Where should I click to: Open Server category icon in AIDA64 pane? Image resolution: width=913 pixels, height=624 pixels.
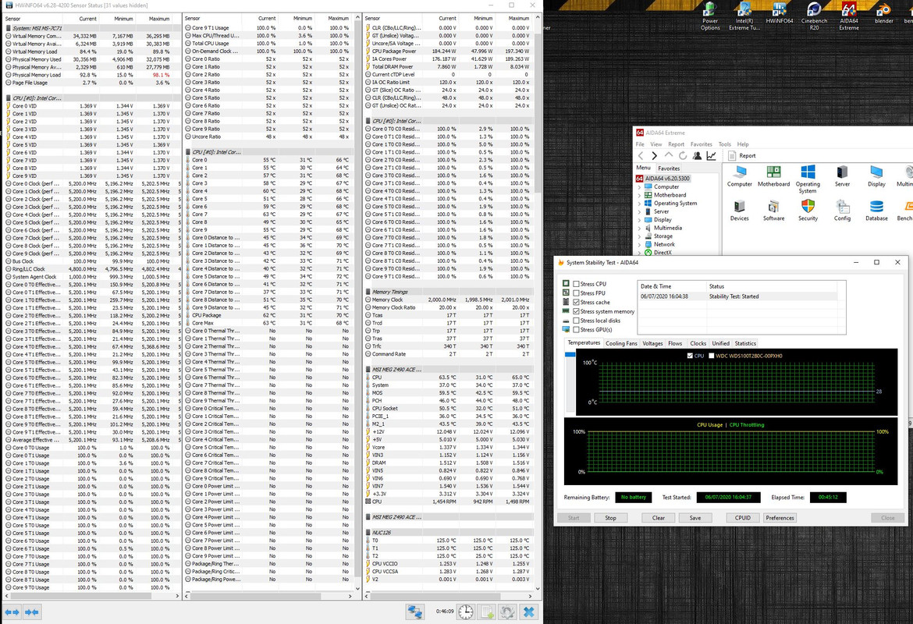click(x=842, y=175)
